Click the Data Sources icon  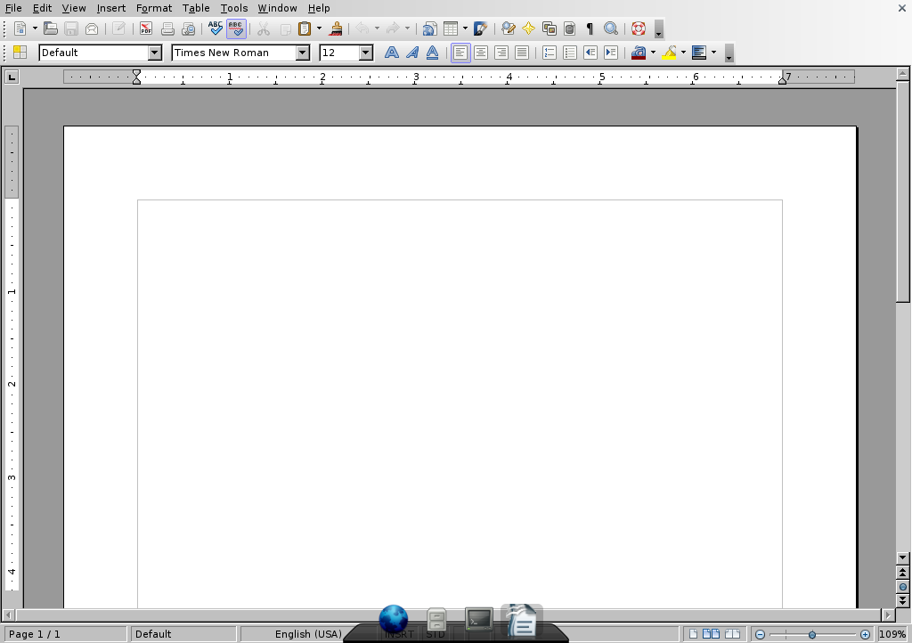(x=570, y=28)
